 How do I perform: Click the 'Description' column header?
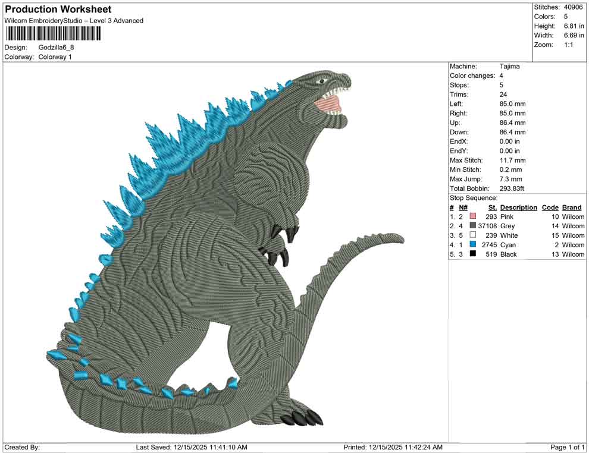519,207
